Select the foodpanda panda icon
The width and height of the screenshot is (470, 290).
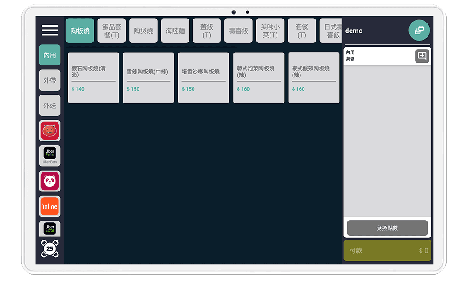tap(50, 181)
